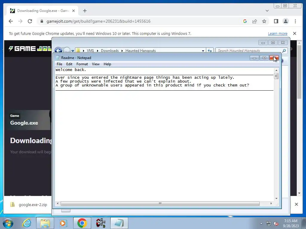306x229 pixels.
Task: Open the Help menu in Notepad
Action: [x=107, y=64]
